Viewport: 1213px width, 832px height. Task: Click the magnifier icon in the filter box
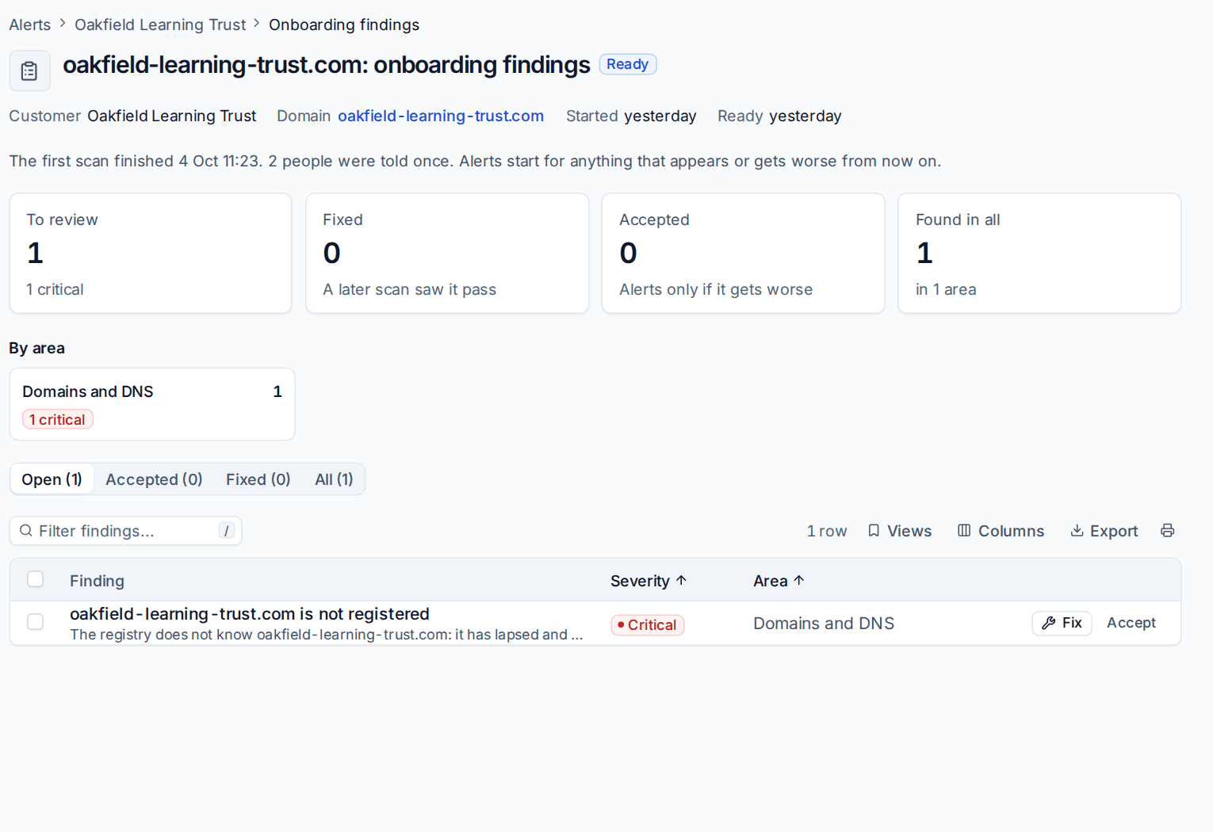pyautogui.click(x=26, y=531)
